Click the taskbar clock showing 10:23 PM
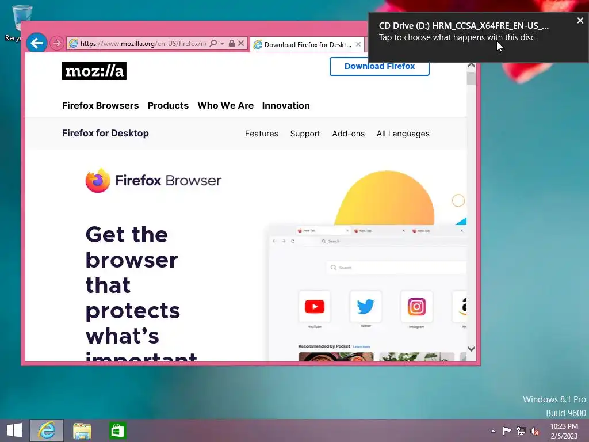Image resolution: width=589 pixels, height=442 pixels. click(x=564, y=431)
